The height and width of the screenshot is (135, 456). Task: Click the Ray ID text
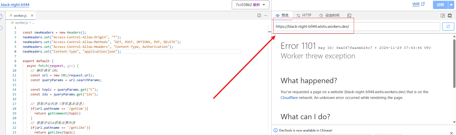pyautogui.click(x=345, y=48)
